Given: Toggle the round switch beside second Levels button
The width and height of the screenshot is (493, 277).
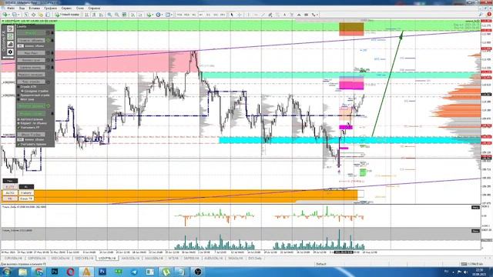Looking at the screenshot, I should tap(48, 40).
